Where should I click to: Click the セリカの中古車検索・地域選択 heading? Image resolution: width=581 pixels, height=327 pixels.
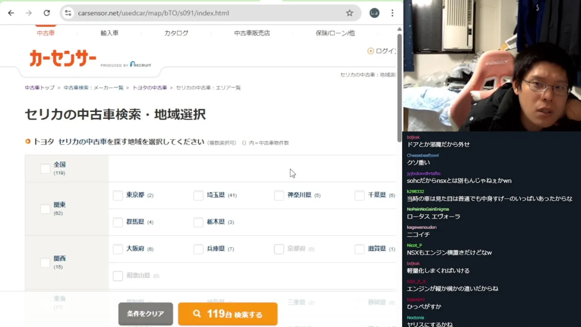tap(115, 114)
